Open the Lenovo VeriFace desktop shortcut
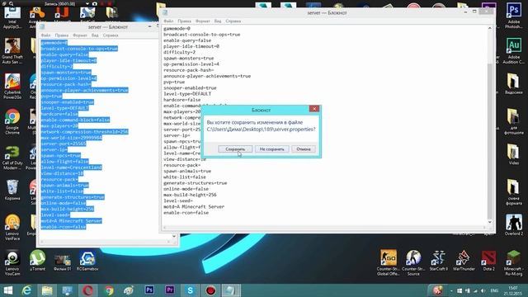 pyautogui.click(x=12, y=227)
